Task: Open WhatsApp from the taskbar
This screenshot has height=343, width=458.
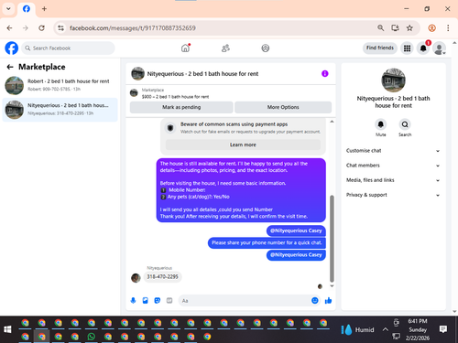Action: (x=92, y=337)
